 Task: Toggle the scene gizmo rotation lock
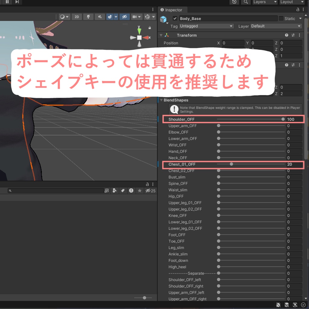tap(150, 28)
